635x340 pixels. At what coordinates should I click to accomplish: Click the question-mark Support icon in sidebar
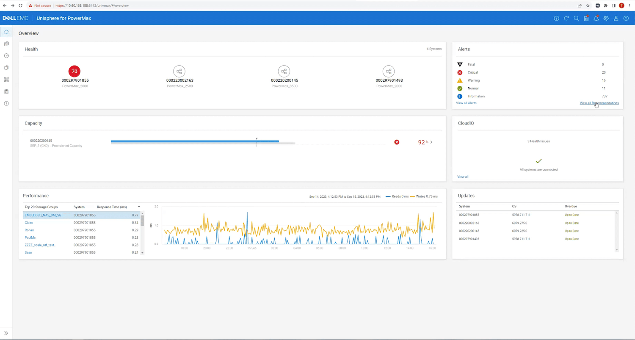point(6,103)
